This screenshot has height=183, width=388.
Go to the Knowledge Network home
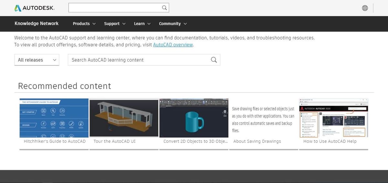[x=37, y=23]
